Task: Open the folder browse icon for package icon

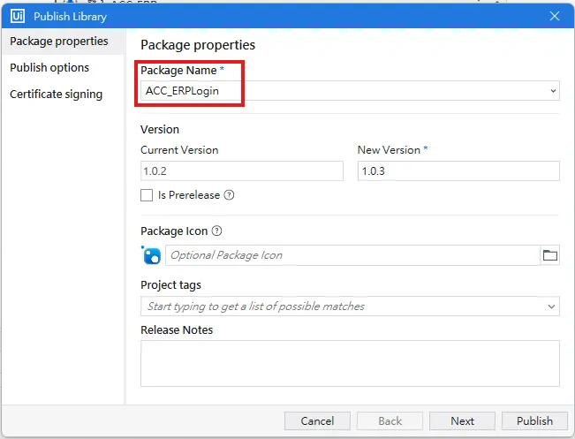Action: click(x=550, y=255)
